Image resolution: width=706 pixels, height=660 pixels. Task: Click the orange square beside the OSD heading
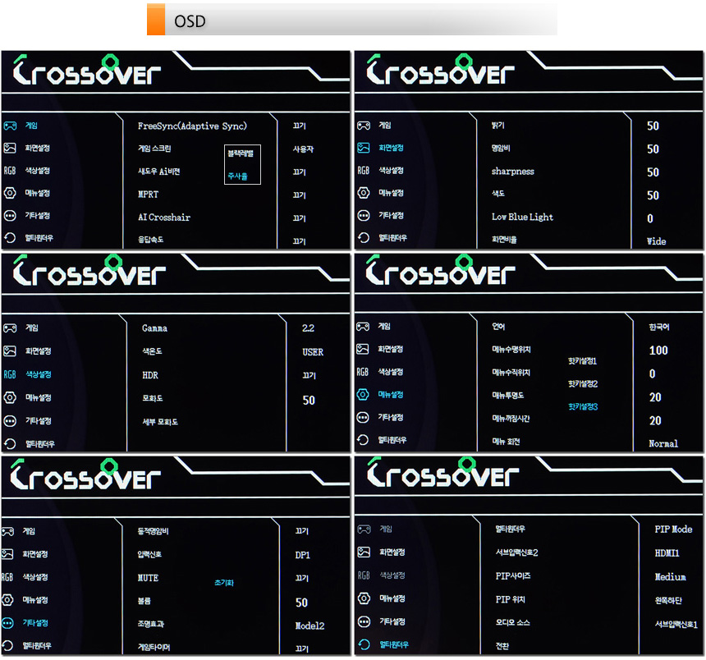[156, 21]
